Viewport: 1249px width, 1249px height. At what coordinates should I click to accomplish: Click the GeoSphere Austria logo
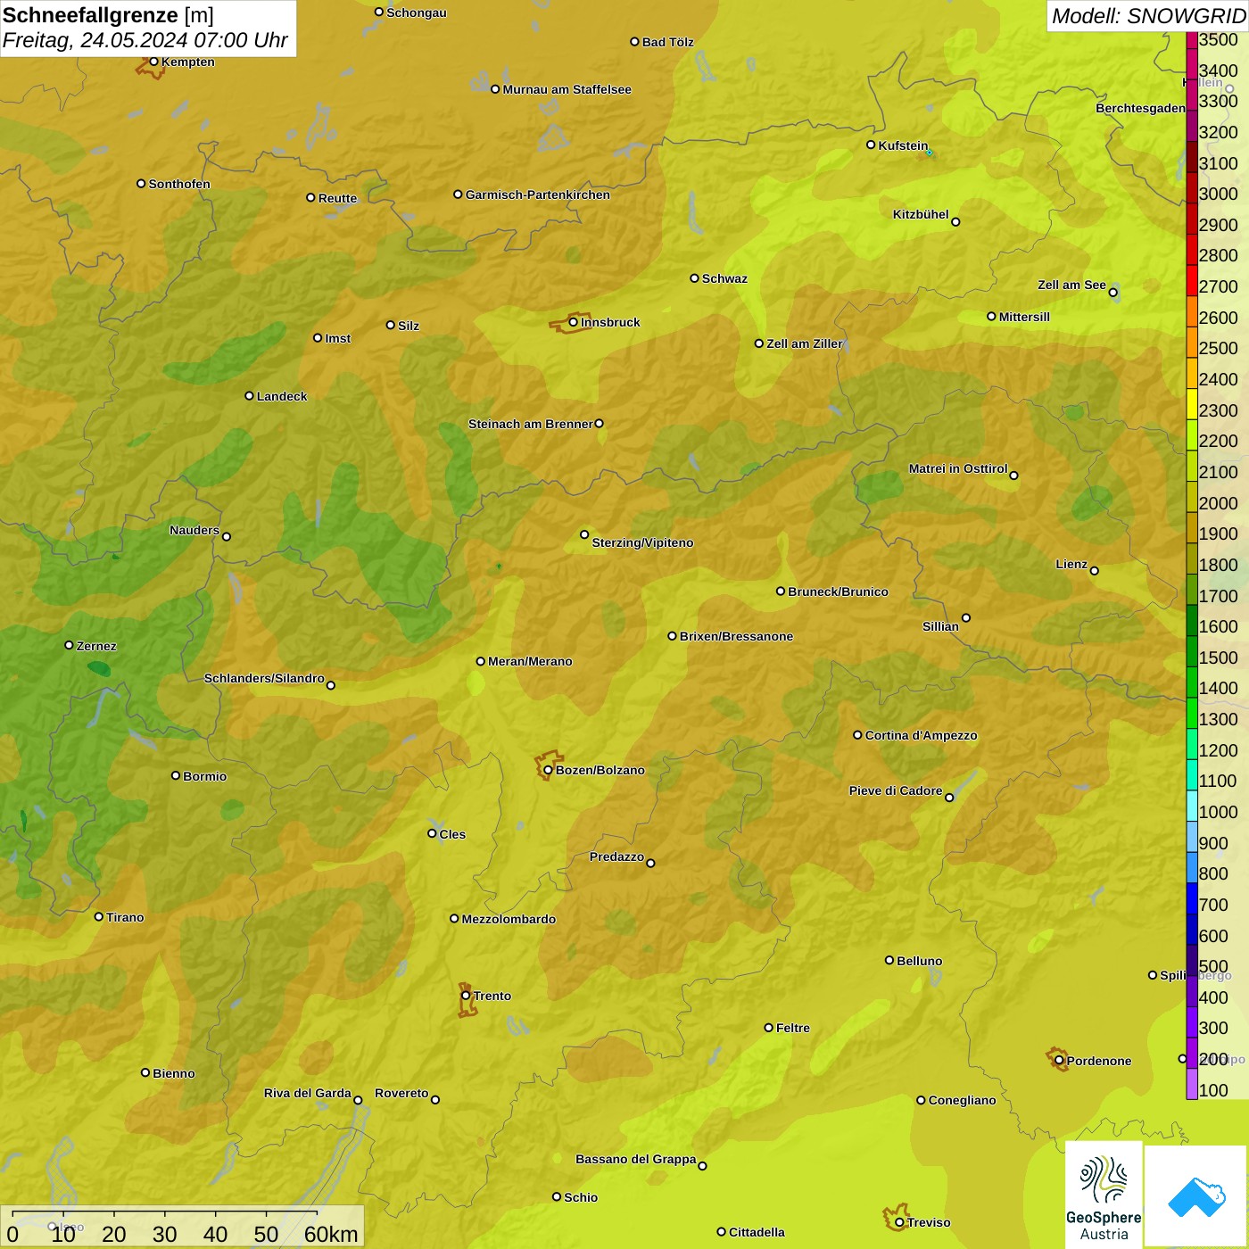1104,1195
